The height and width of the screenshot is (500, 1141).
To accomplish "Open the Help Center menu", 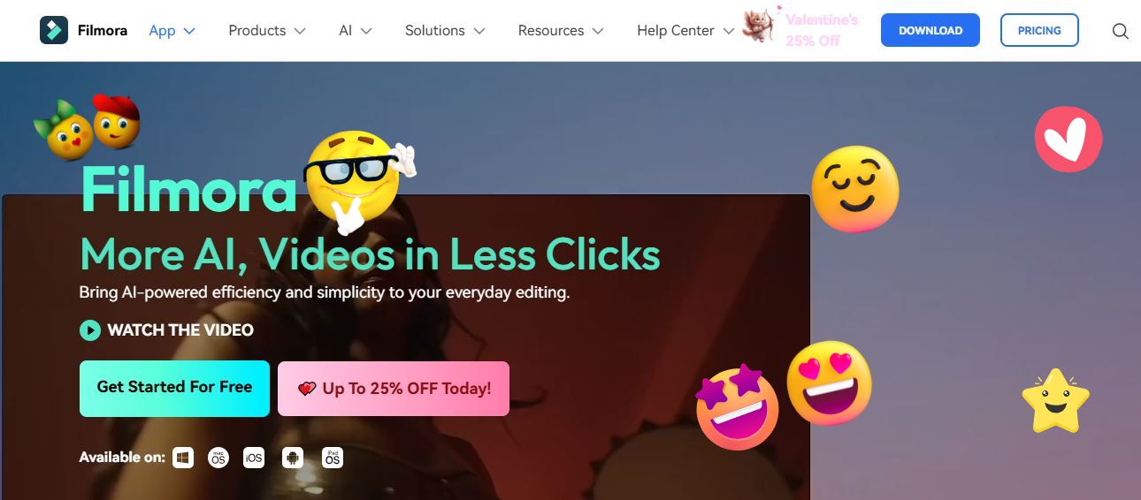I will [685, 30].
